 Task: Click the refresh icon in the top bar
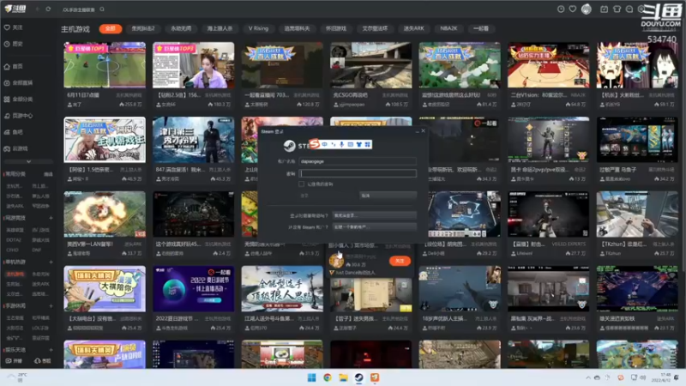pyautogui.click(x=48, y=9)
